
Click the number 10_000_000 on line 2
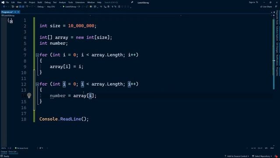point(81,26)
